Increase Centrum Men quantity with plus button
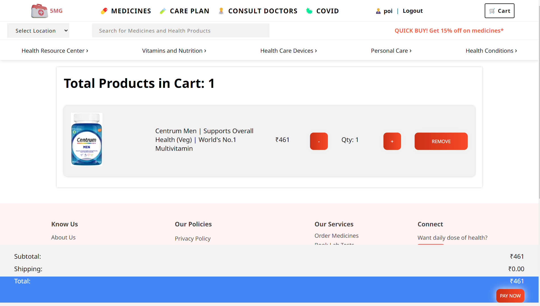Image resolution: width=540 pixels, height=306 pixels. coord(392,141)
